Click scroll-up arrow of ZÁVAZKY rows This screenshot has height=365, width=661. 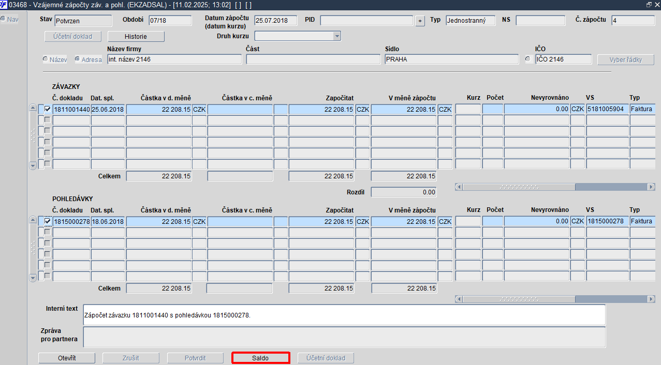click(x=33, y=109)
